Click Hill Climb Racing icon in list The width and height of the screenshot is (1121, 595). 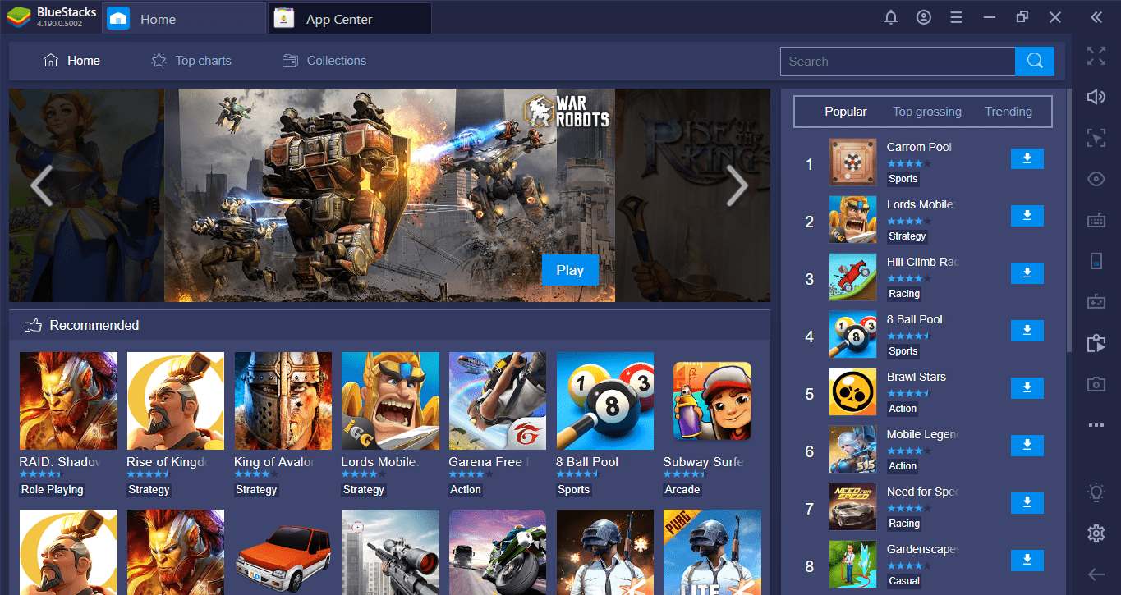pos(852,277)
